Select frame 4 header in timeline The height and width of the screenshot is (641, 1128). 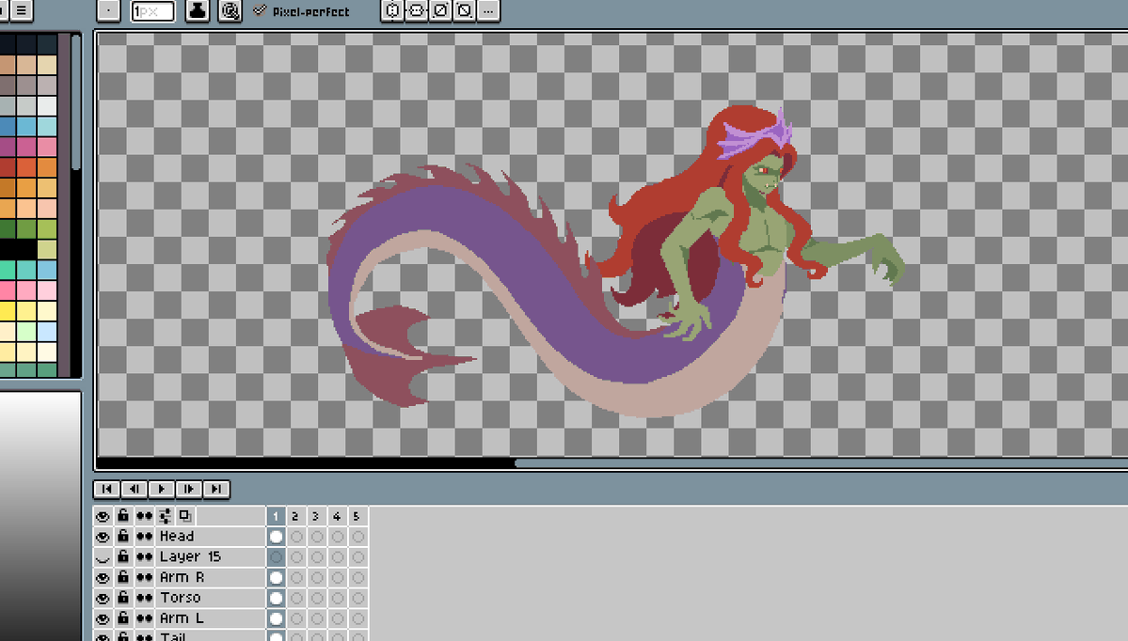(337, 516)
